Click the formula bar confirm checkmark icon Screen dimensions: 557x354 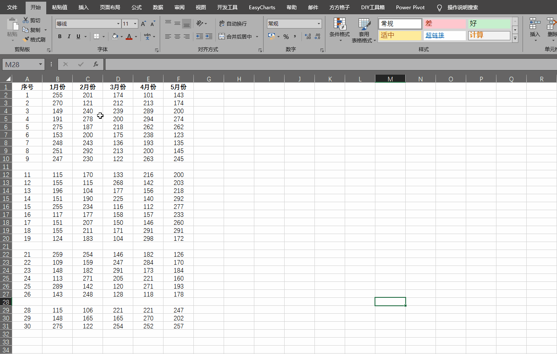pyautogui.click(x=81, y=64)
